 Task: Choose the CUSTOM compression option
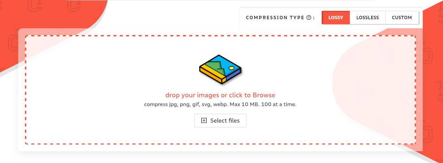pyautogui.click(x=402, y=18)
